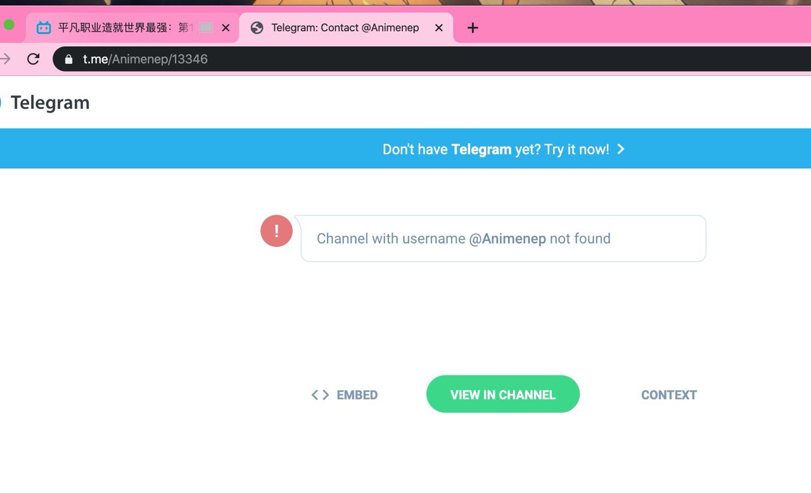Screen dimensions: 811x493
Task: Click the reload page icon
Action: point(34,59)
